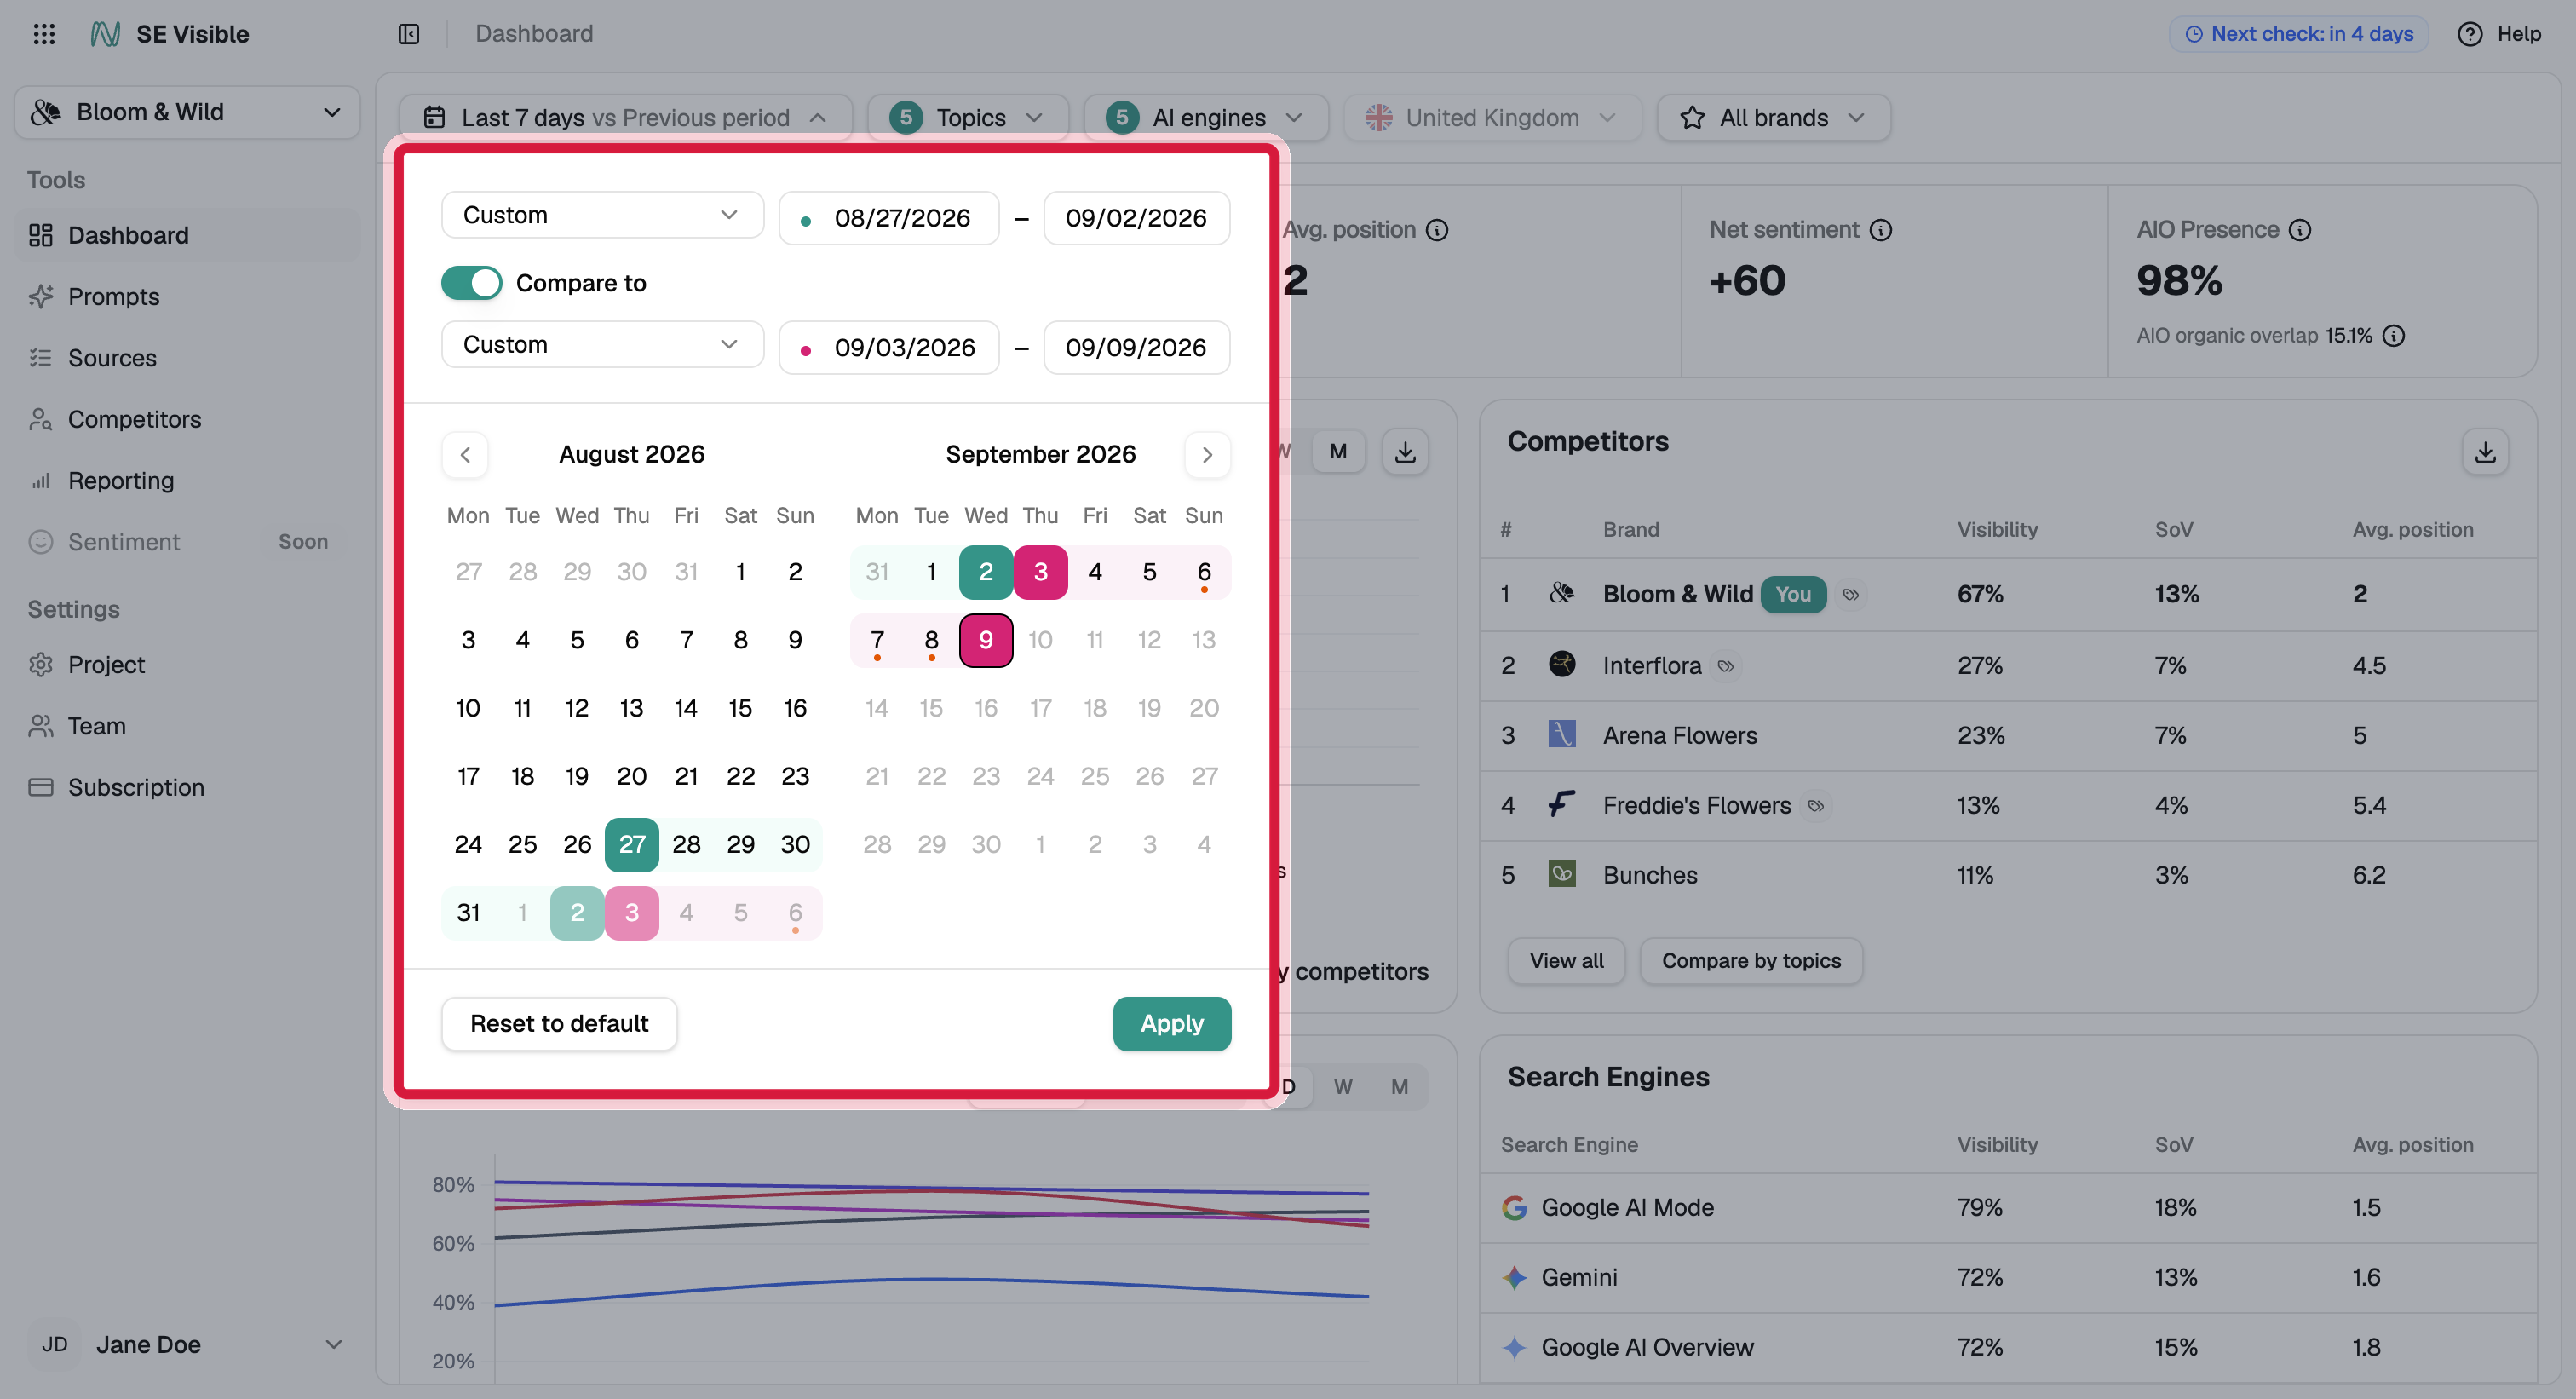Viewport: 2576px width, 1399px height.
Task: Click the Next check clock badge
Action: click(2298, 34)
